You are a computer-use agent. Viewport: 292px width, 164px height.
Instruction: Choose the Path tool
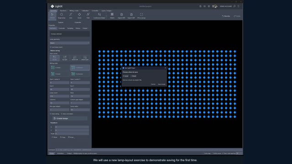pos(88,15)
